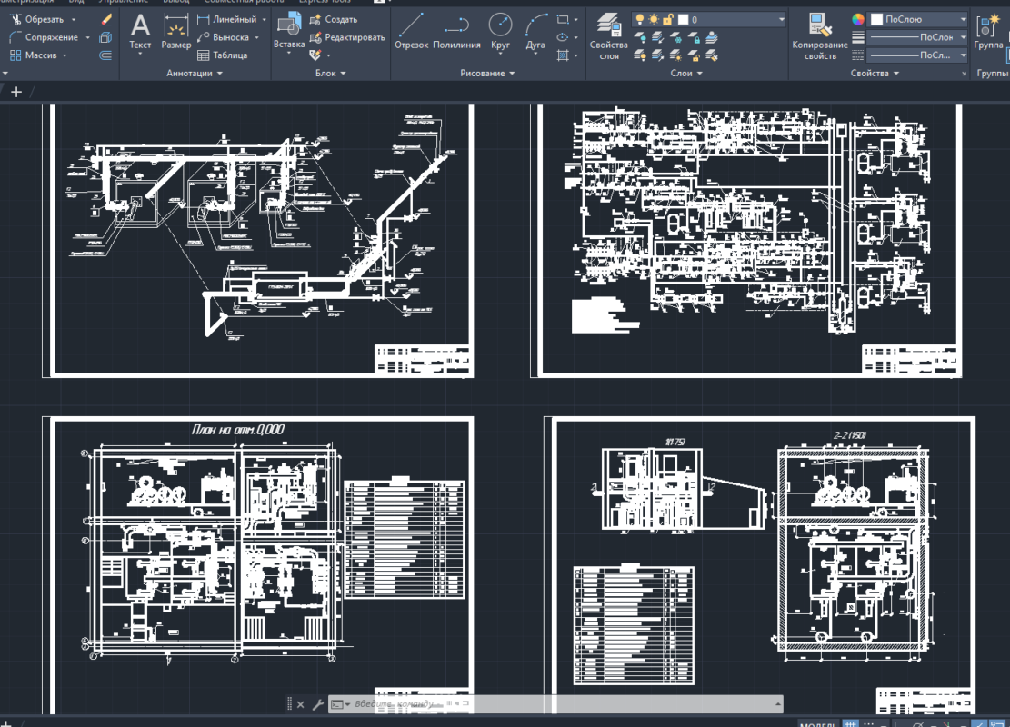Image resolution: width=1010 pixels, height=727 pixels.
Task: Click the Erase tool eraser icon
Action: pos(106,20)
